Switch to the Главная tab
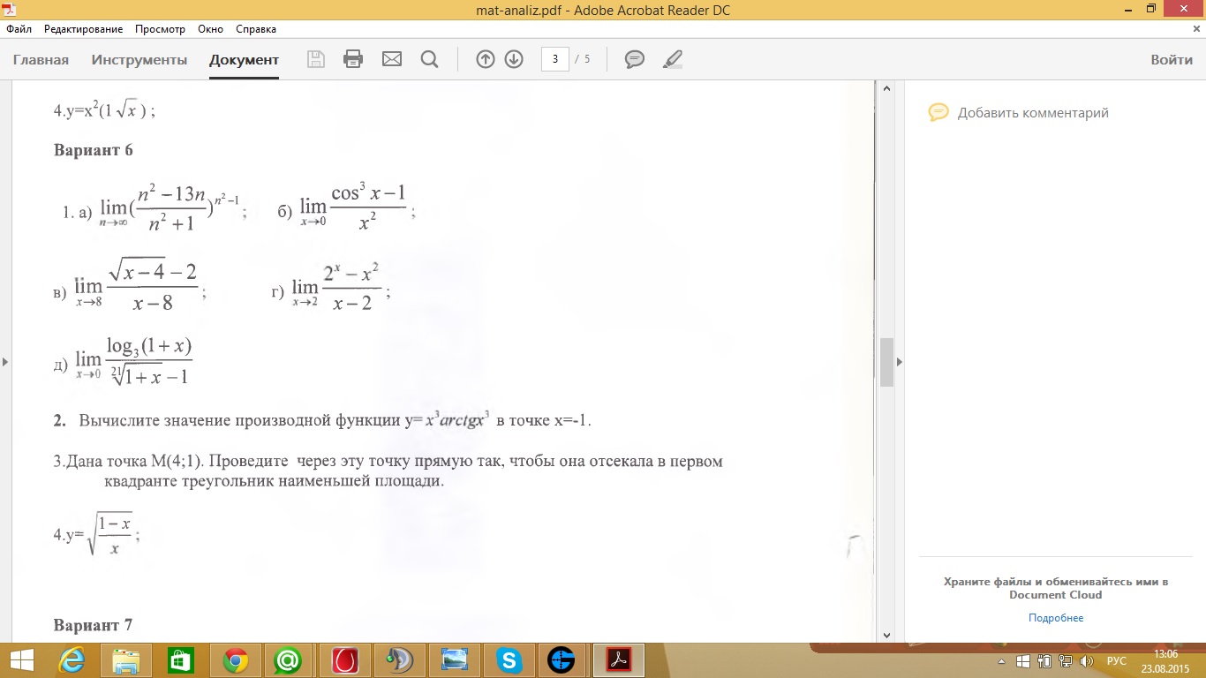This screenshot has height=678, width=1206. click(x=41, y=60)
